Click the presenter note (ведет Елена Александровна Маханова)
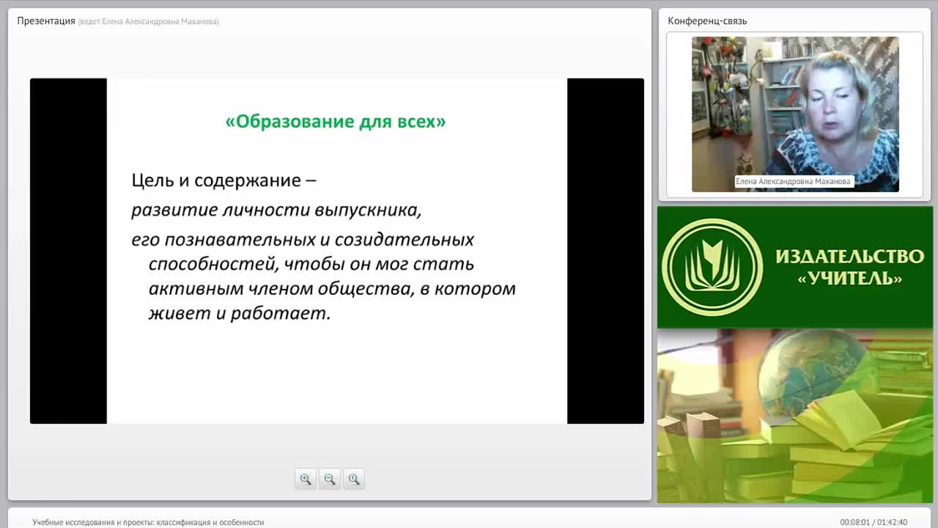The height and width of the screenshot is (528, 938). tap(148, 21)
